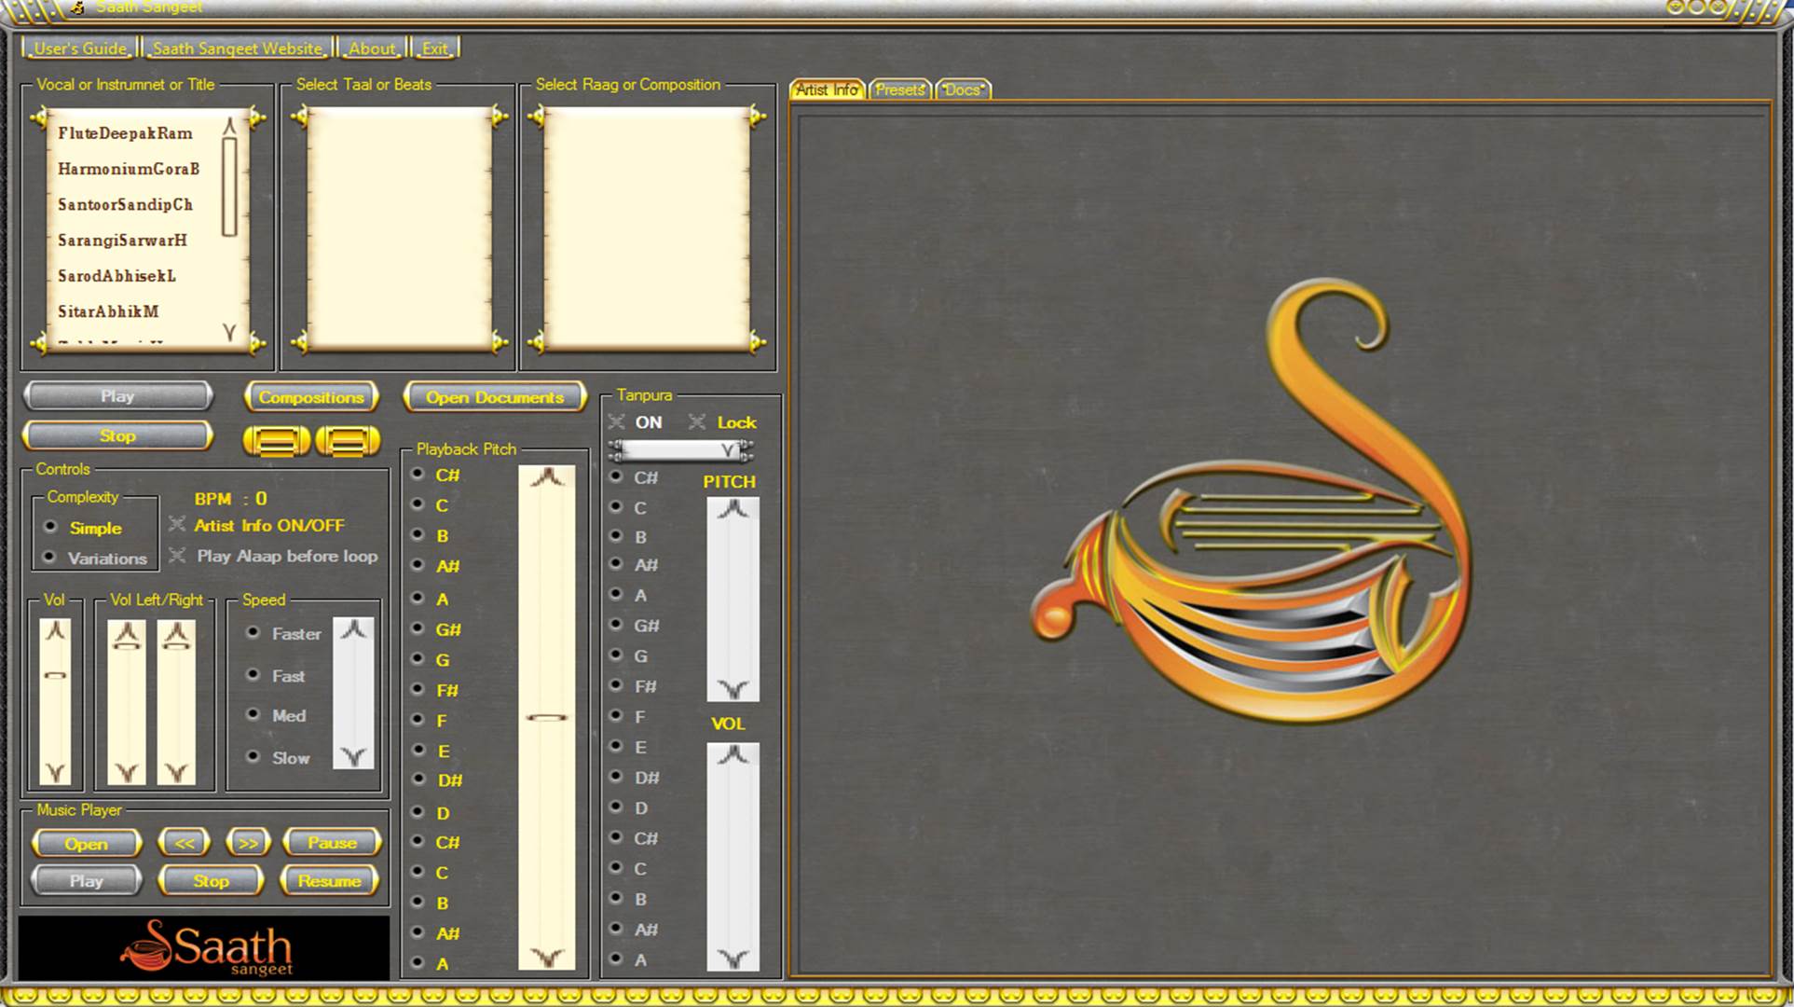Click the up arrow on Vol slider
Viewport: 1794px width, 1007px height.
click(x=55, y=632)
